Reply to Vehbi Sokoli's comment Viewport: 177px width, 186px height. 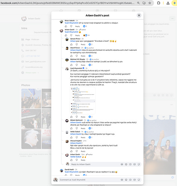pos(83,138)
